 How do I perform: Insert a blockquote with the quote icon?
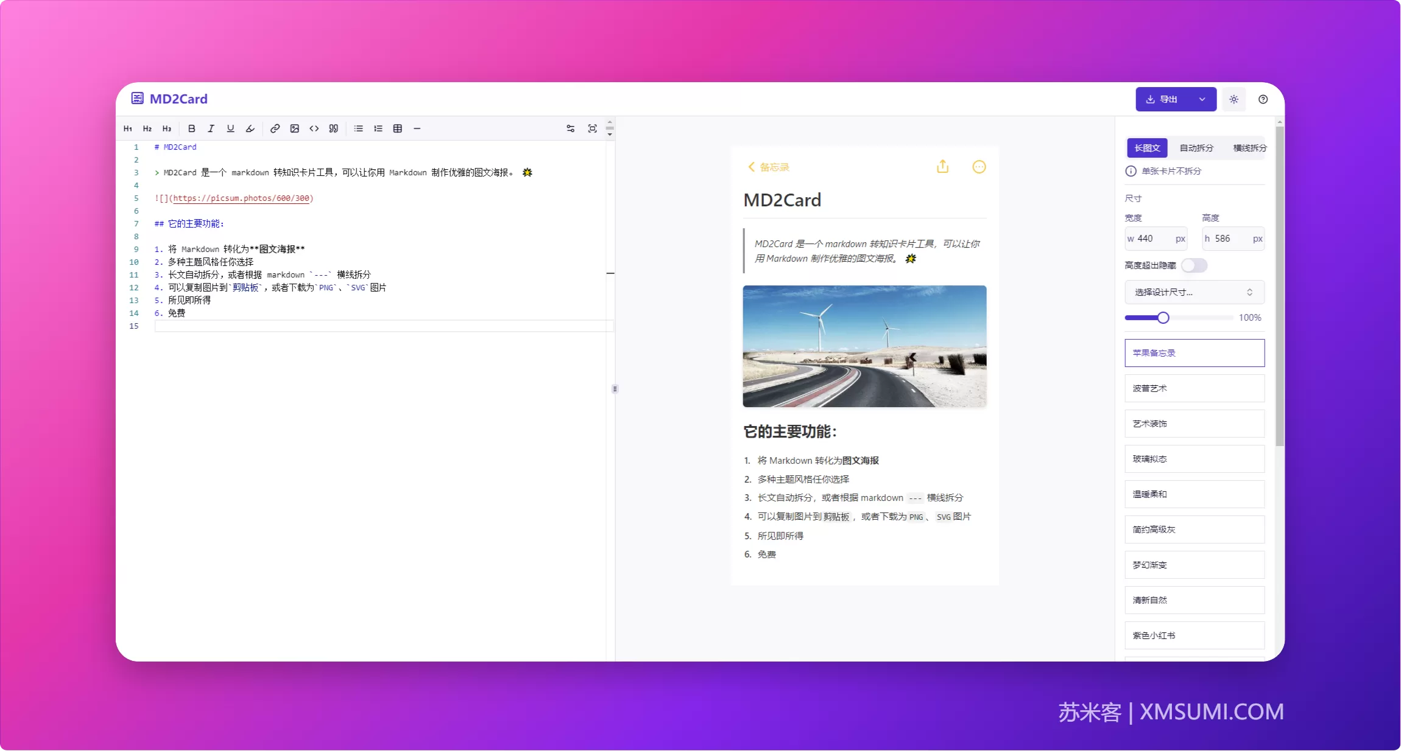[x=333, y=128]
